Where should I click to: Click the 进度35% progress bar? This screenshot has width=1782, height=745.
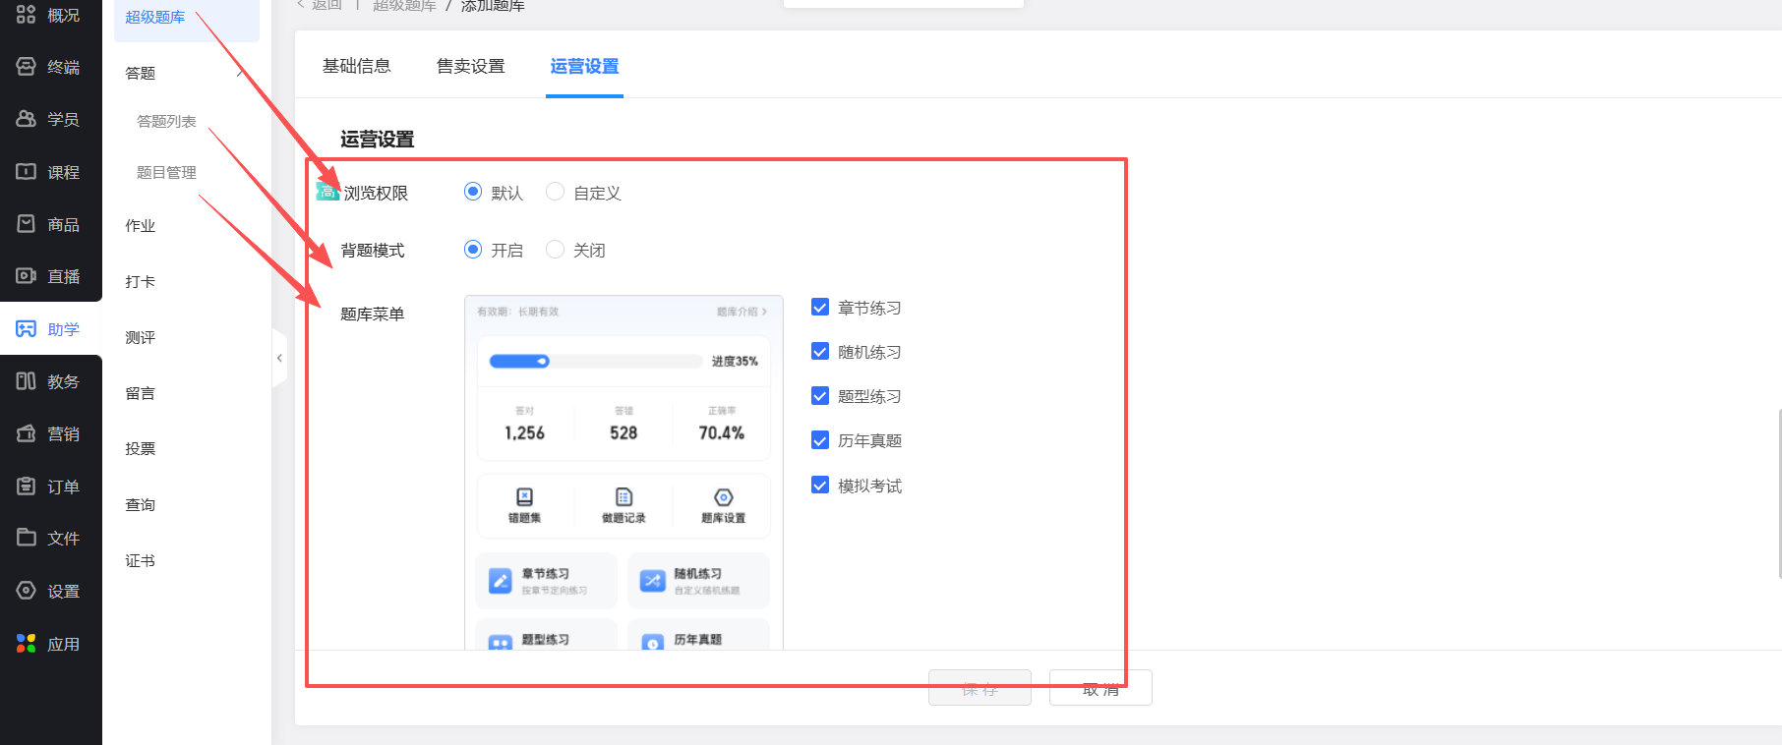point(596,361)
